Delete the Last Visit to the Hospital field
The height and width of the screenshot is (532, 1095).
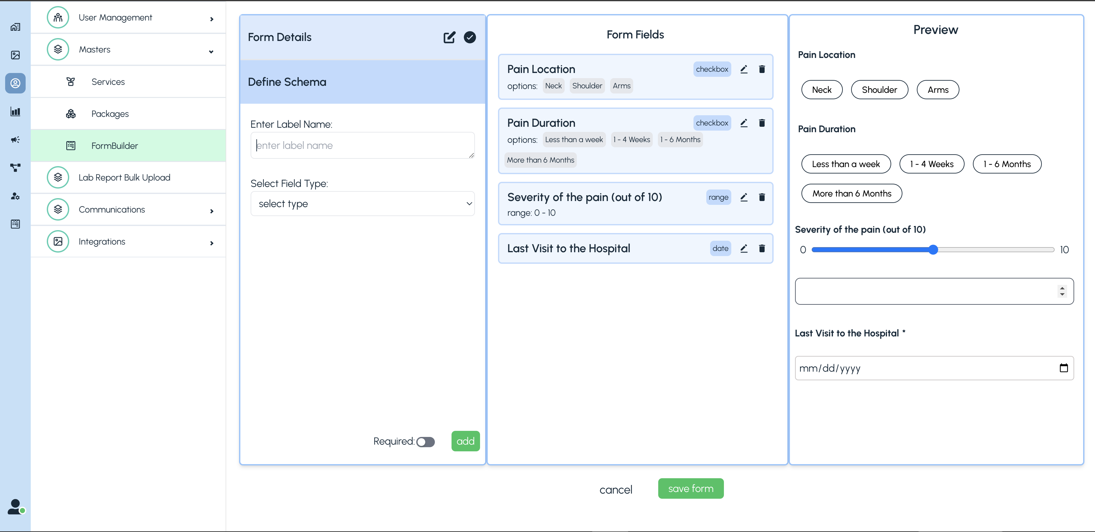click(762, 249)
